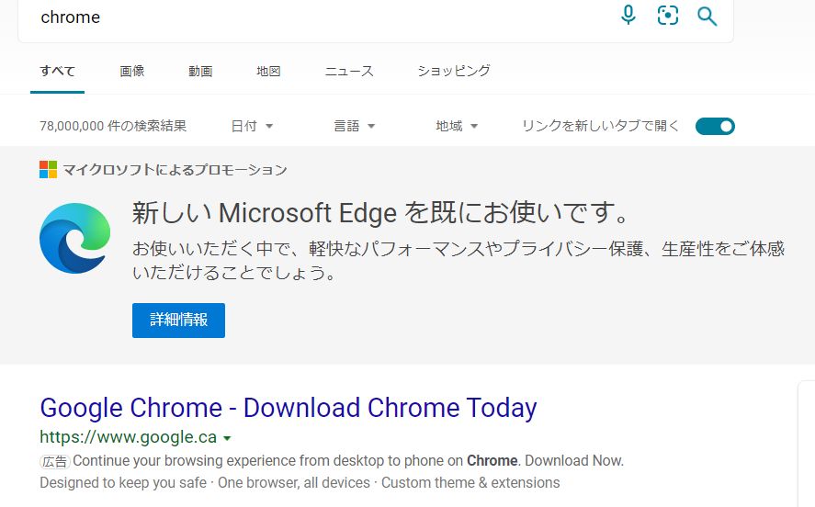Click the https://www.google.ca URL

128,437
